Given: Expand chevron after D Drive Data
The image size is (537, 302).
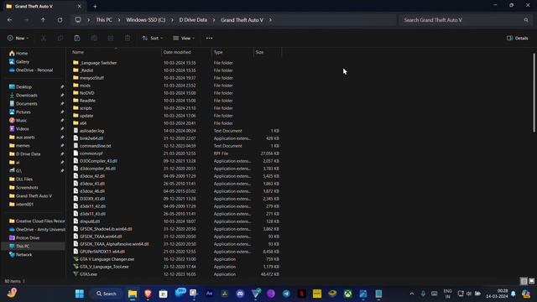Looking at the screenshot, I should tap(214, 20).
